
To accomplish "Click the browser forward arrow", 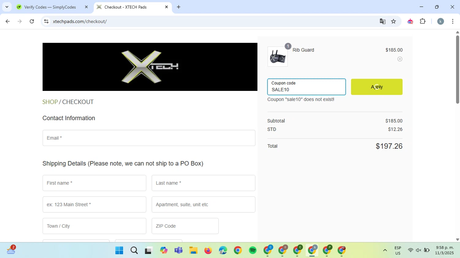I will point(20,21).
